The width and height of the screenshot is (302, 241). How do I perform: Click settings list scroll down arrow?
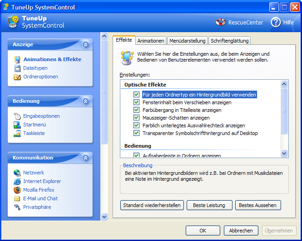click(284, 154)
